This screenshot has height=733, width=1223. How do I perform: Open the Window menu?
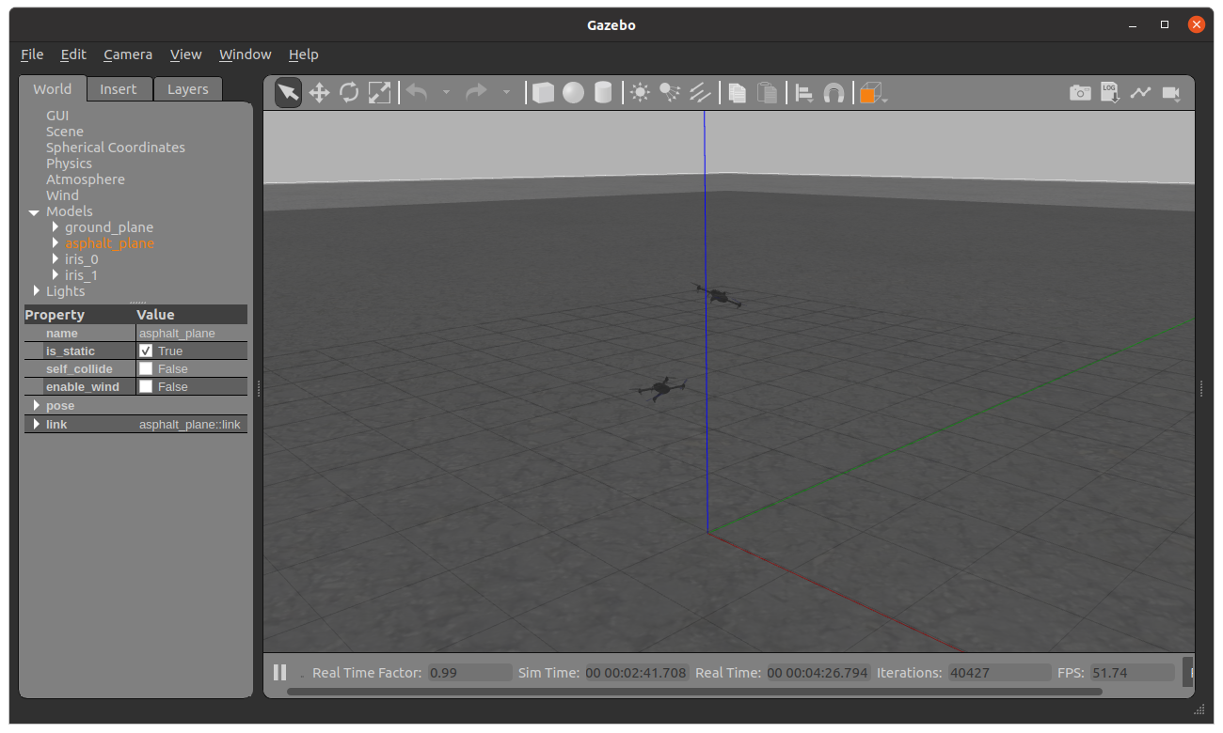pos(246,55)
